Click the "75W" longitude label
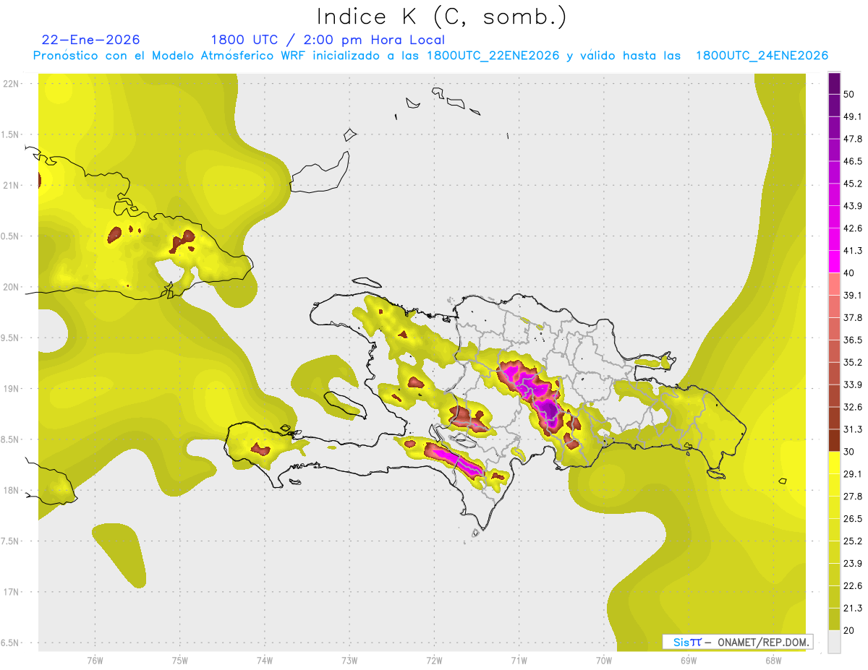The image size is (868, 670). click(x=180, y=660)
